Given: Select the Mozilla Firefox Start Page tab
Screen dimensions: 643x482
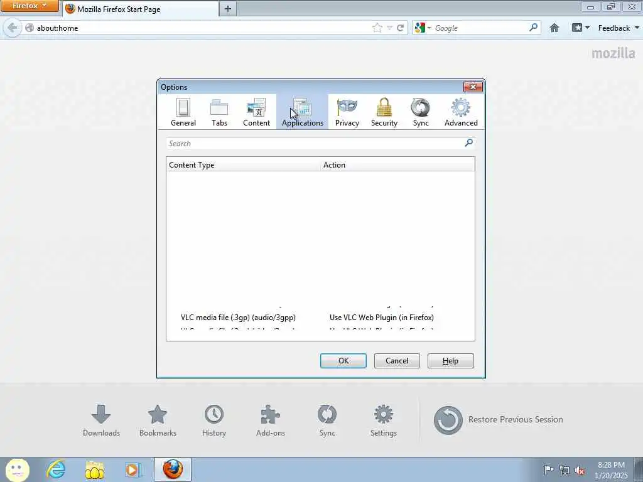Looking at the screenshot, I should (141, 9).
